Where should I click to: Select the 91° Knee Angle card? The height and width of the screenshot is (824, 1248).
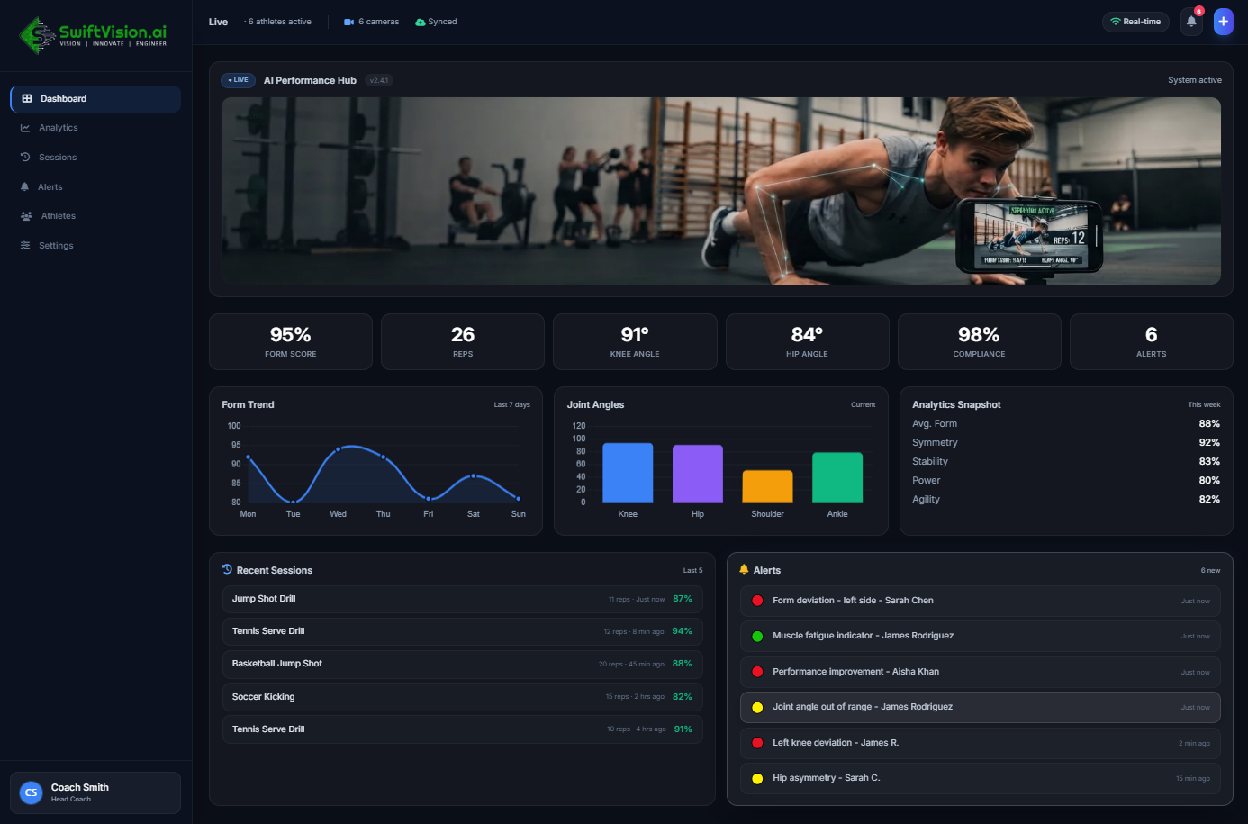pyautogui.click(x=635, y=342)
